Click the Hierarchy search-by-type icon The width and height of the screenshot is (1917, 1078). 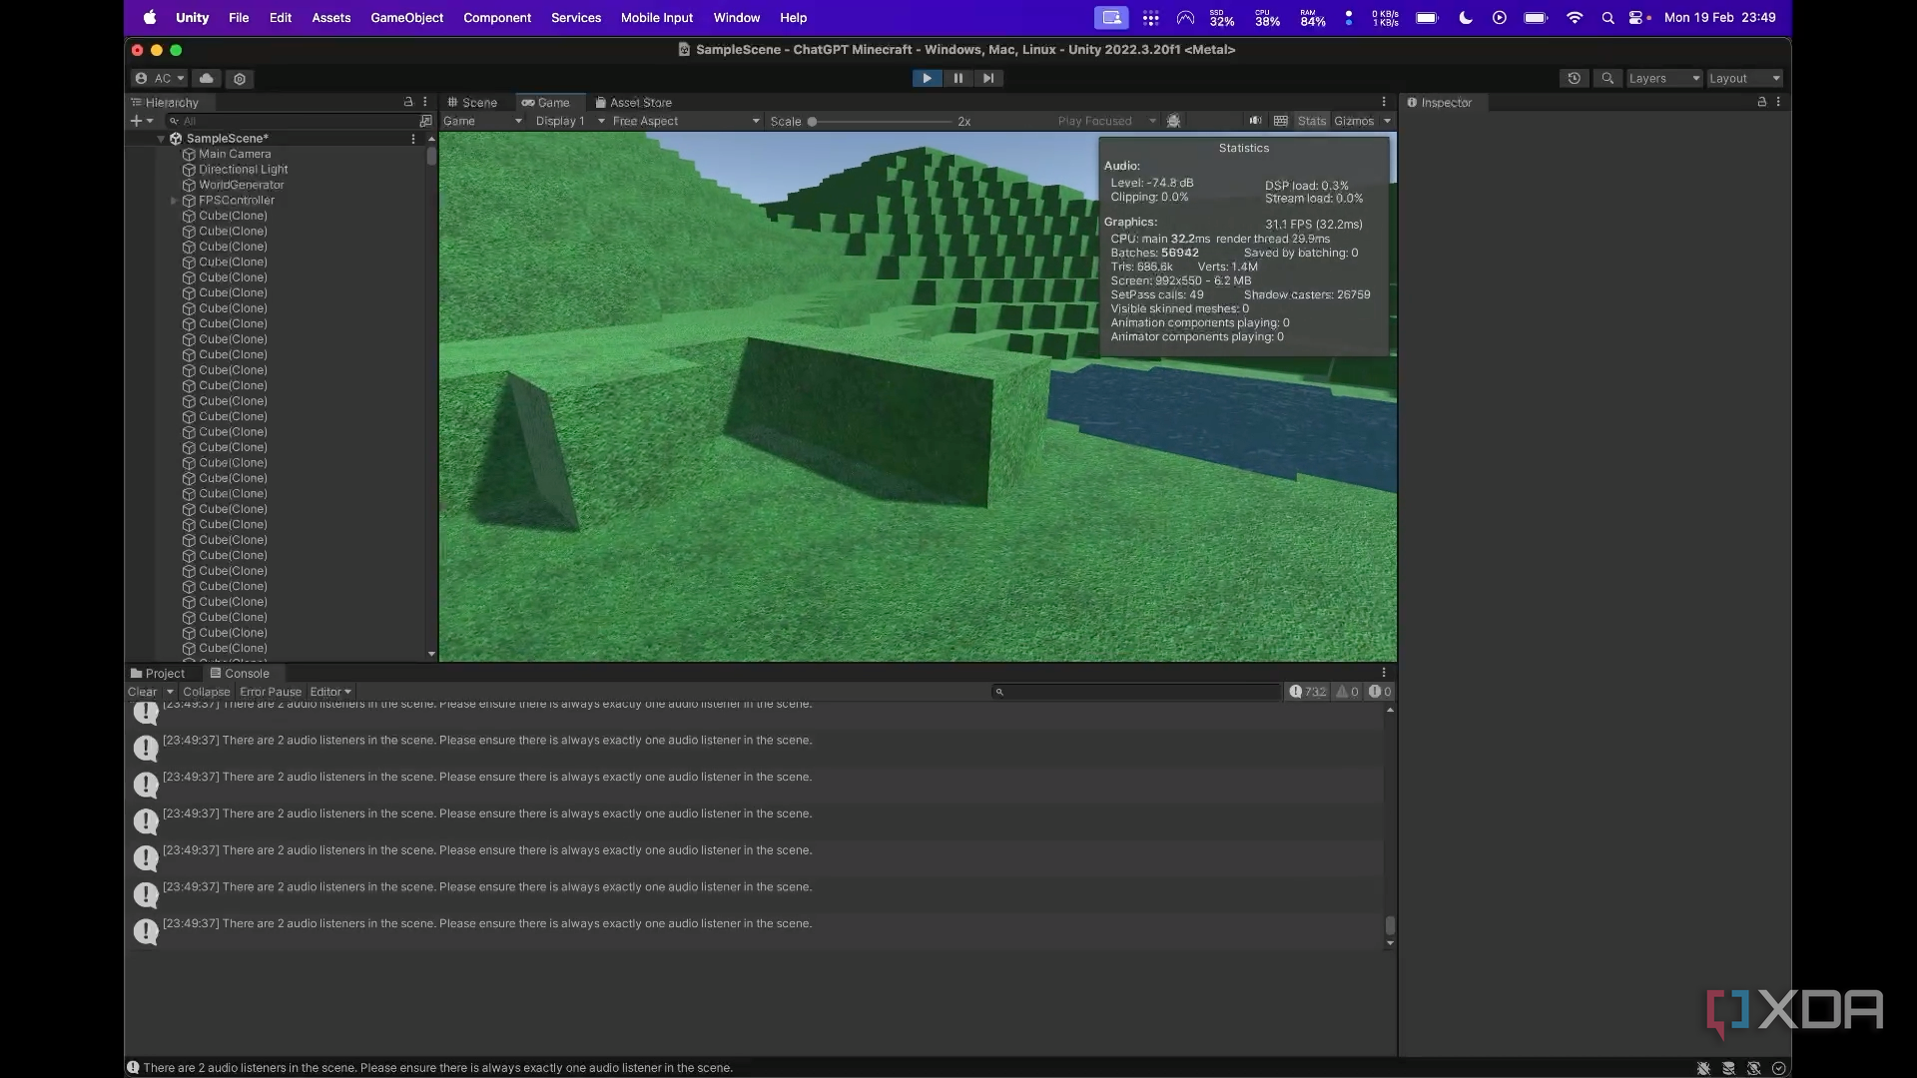426,121
